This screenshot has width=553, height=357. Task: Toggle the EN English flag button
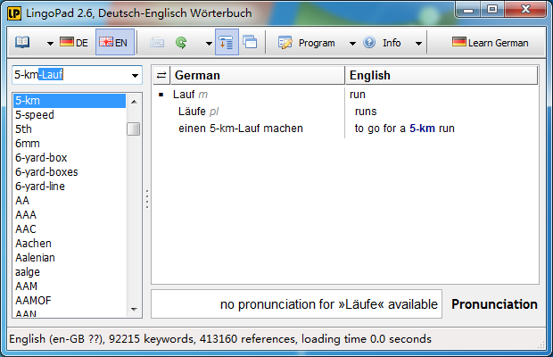tap(115, 43)
